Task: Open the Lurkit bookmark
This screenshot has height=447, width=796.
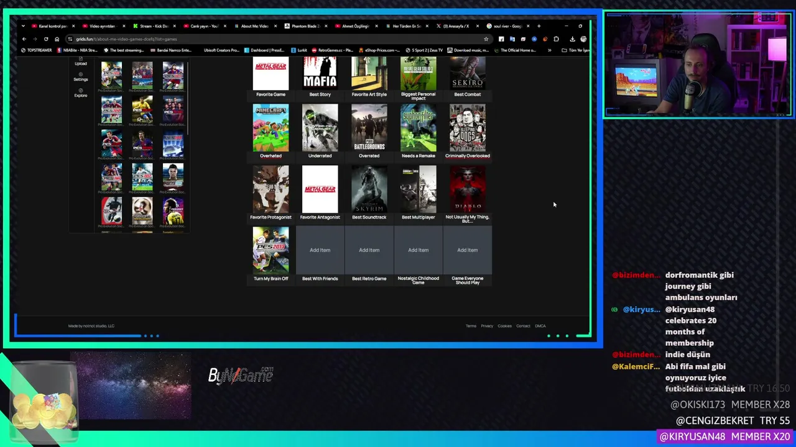Action: [300, 50]
